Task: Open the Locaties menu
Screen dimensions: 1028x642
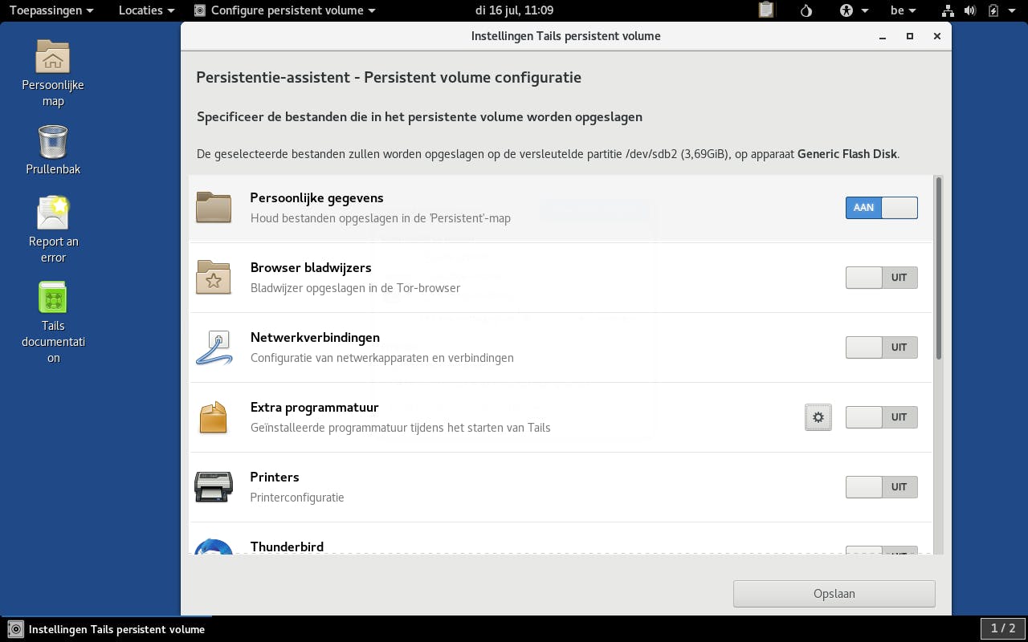Action: [x=147, y=10]
